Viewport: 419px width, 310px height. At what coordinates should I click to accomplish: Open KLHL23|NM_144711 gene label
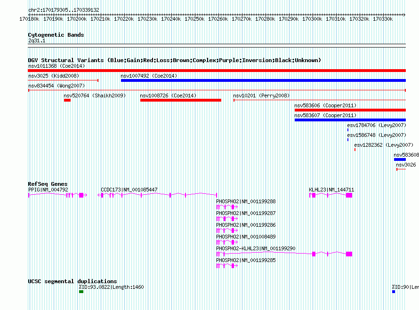(x=331, y=190)
